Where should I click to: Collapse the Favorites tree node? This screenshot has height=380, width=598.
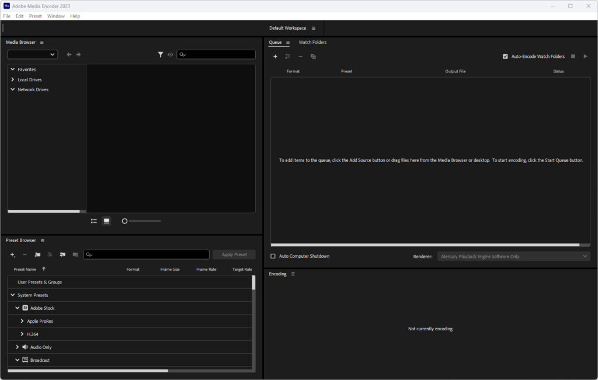click(x=13, y=69)
